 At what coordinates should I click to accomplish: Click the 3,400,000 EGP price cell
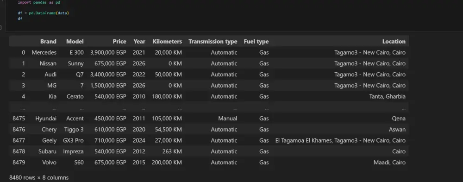click(108, 75)
